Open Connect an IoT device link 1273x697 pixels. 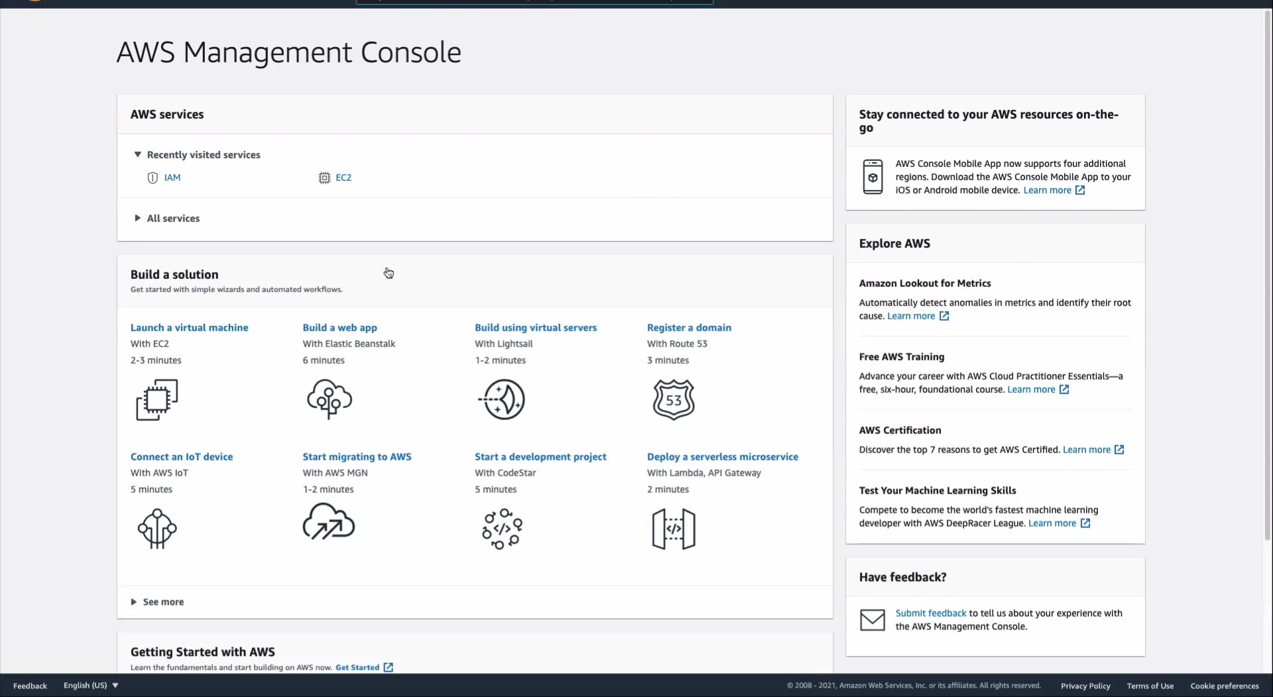coord(182,456)
